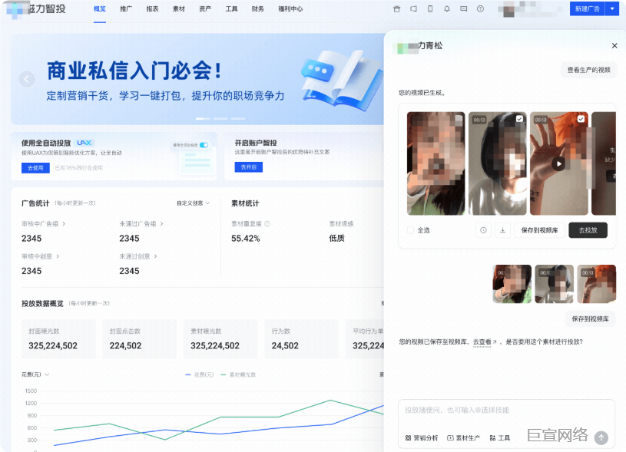
Task: Click the 查看生产的视频 chip
Action: click(x=589, y=70)
